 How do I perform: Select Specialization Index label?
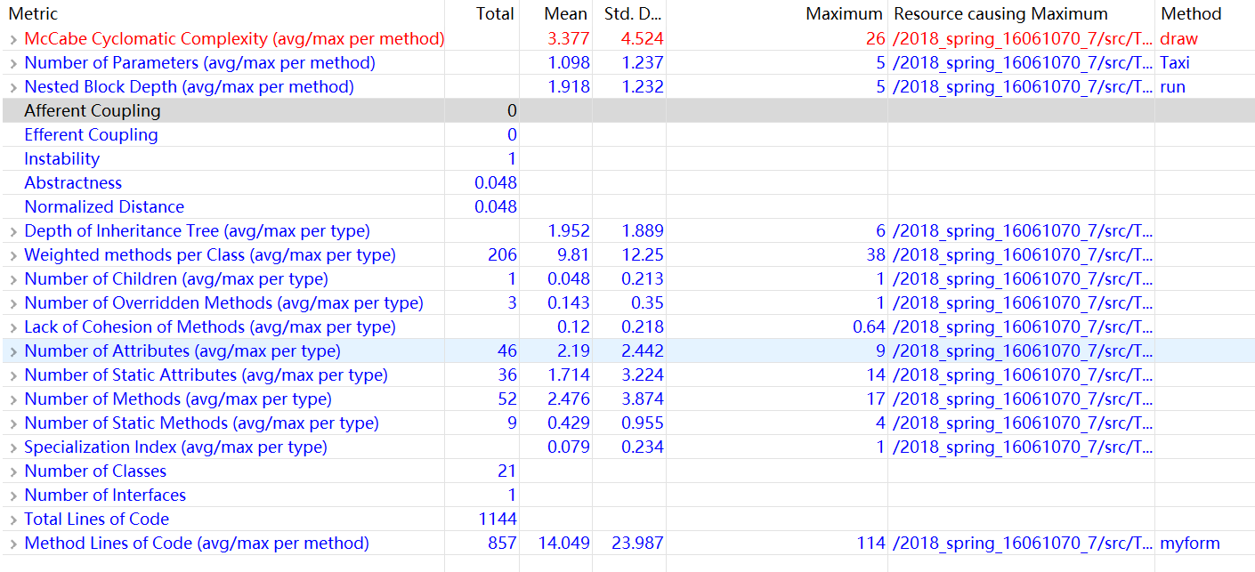(175, 447)
